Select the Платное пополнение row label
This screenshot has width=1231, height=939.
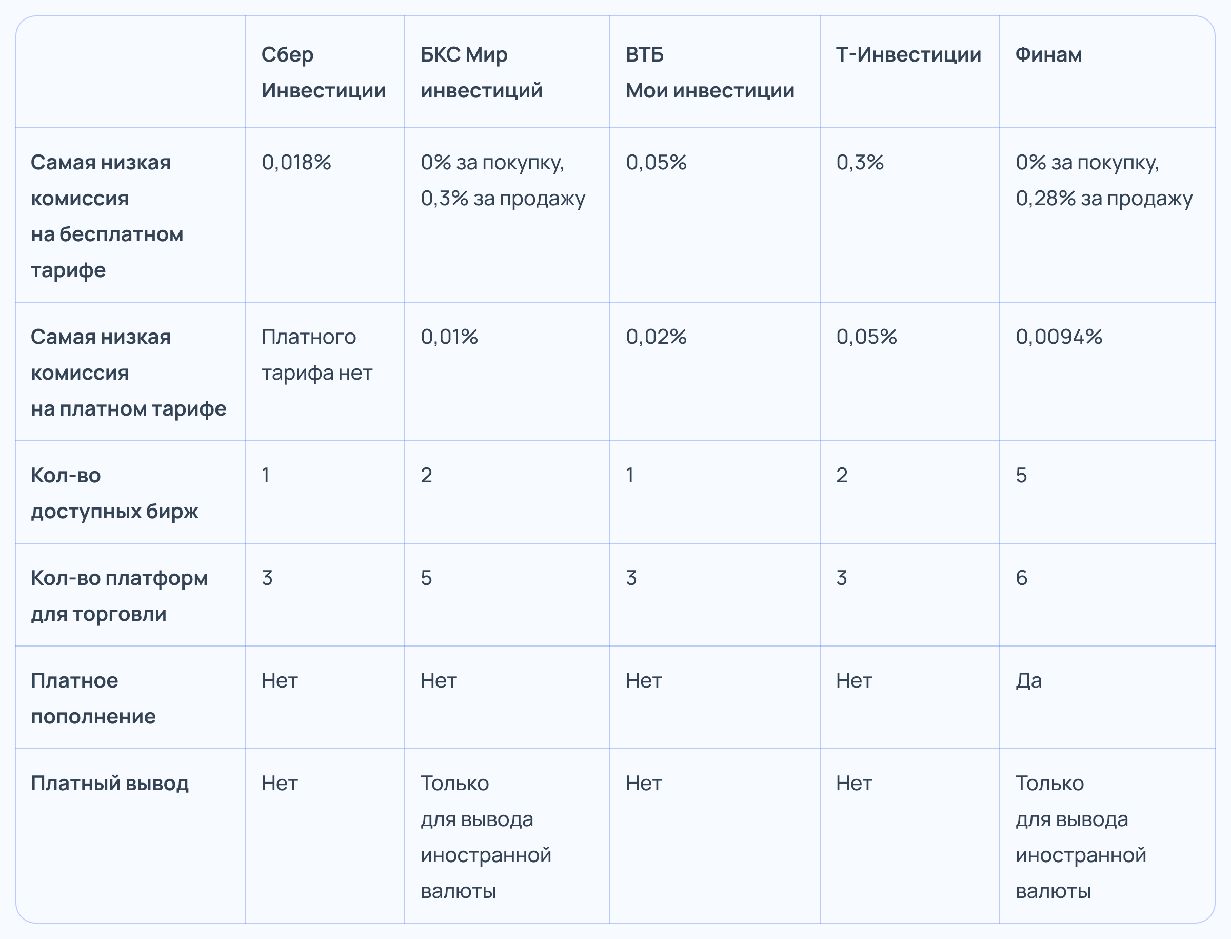(93, 698)
